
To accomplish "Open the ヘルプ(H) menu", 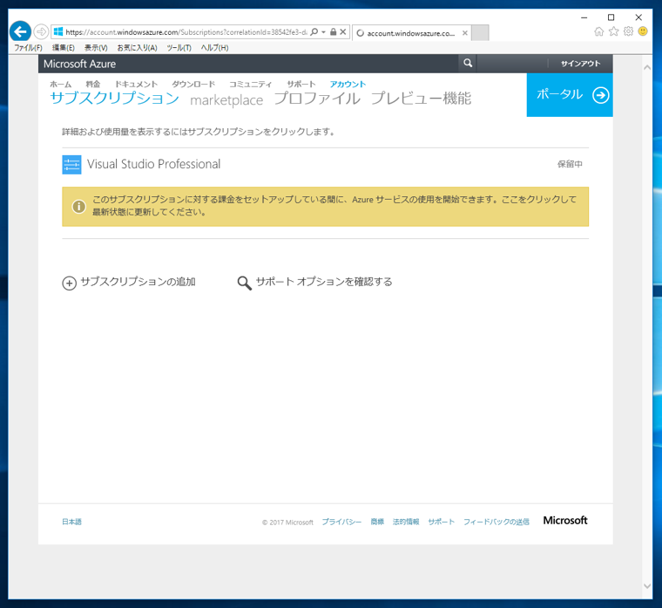I will pyautogui.click(x=214, y=48).
